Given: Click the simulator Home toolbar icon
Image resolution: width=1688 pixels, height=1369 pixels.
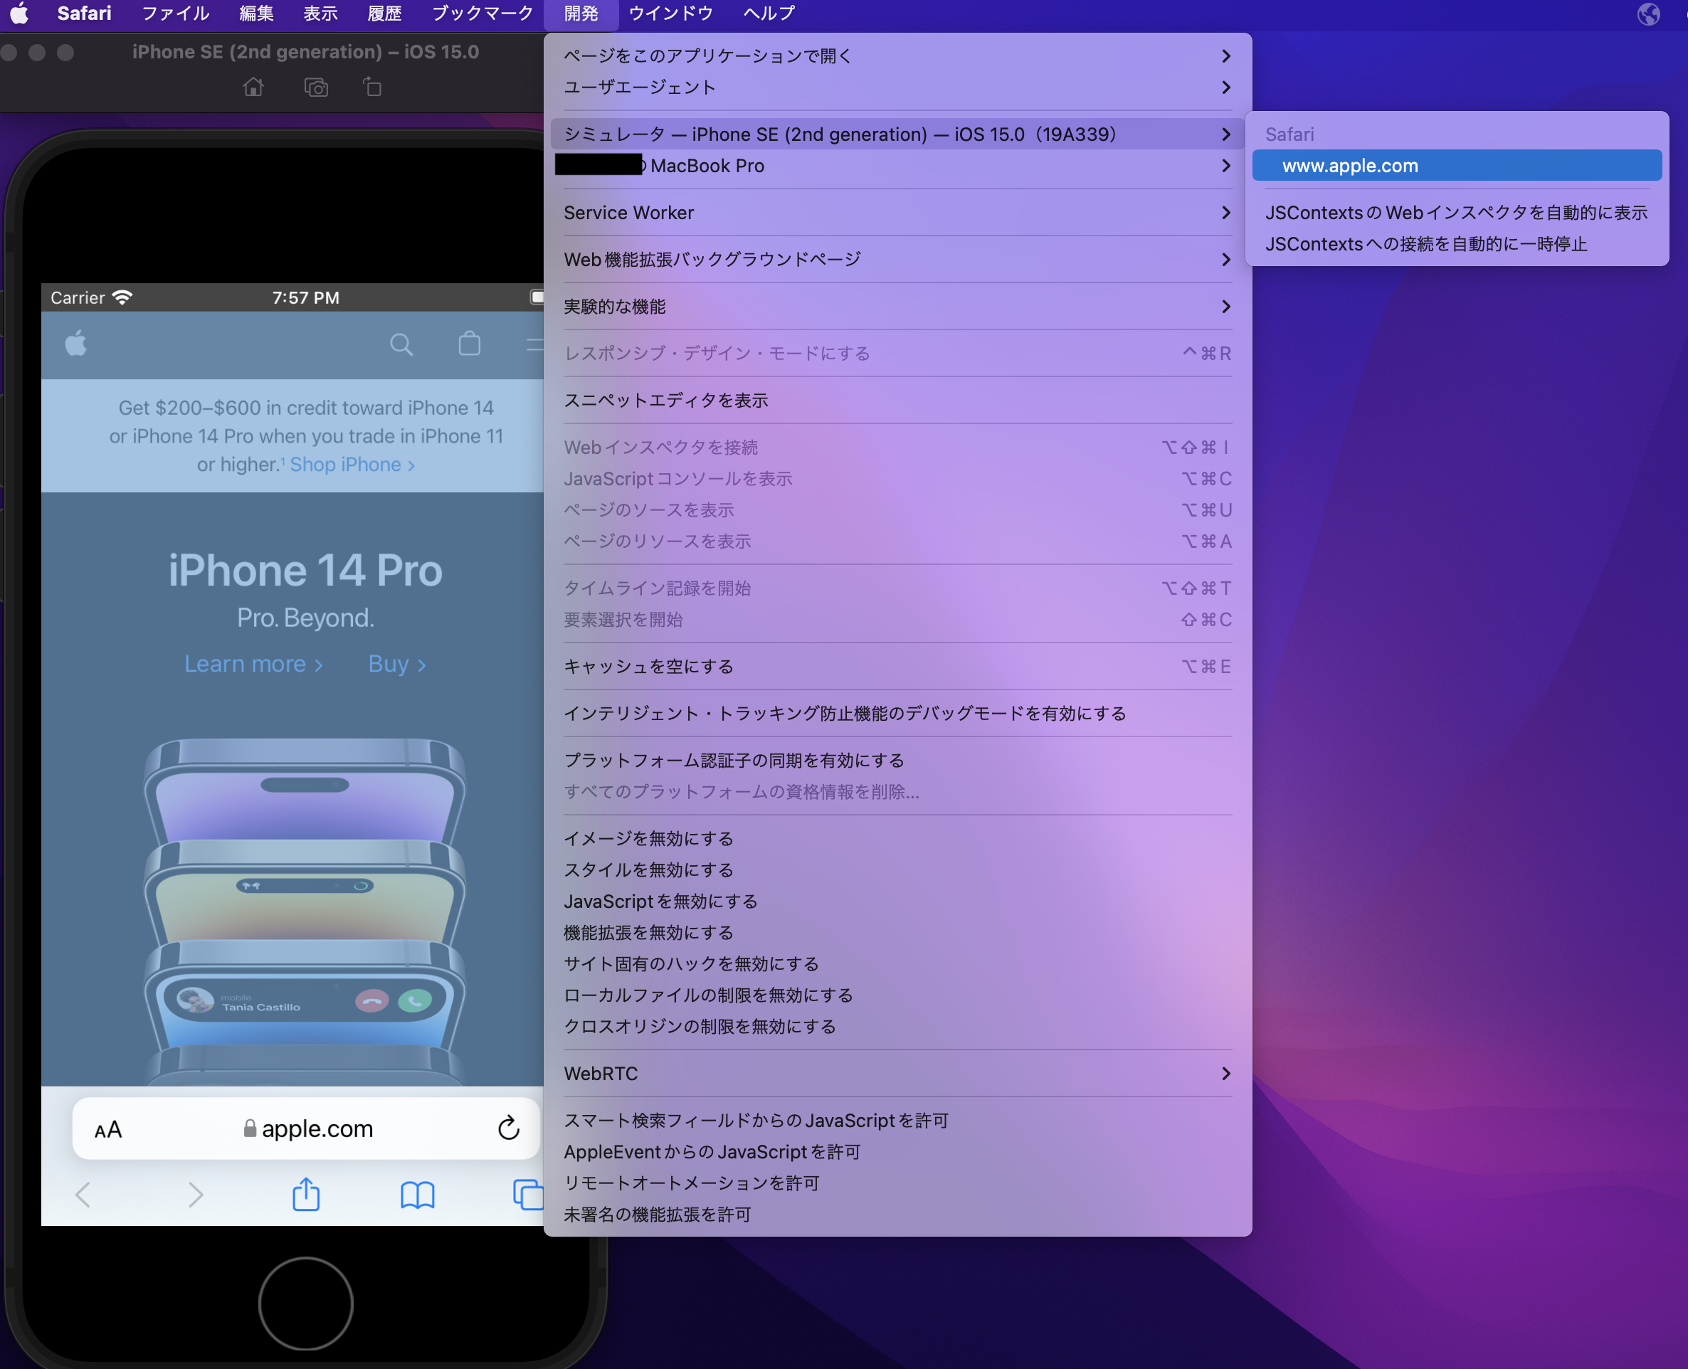Looking at the screenshot, I should click(x=253, y=87).
